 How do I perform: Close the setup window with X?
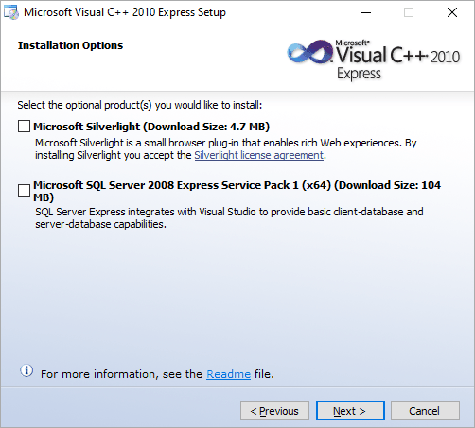coord(452,13)
